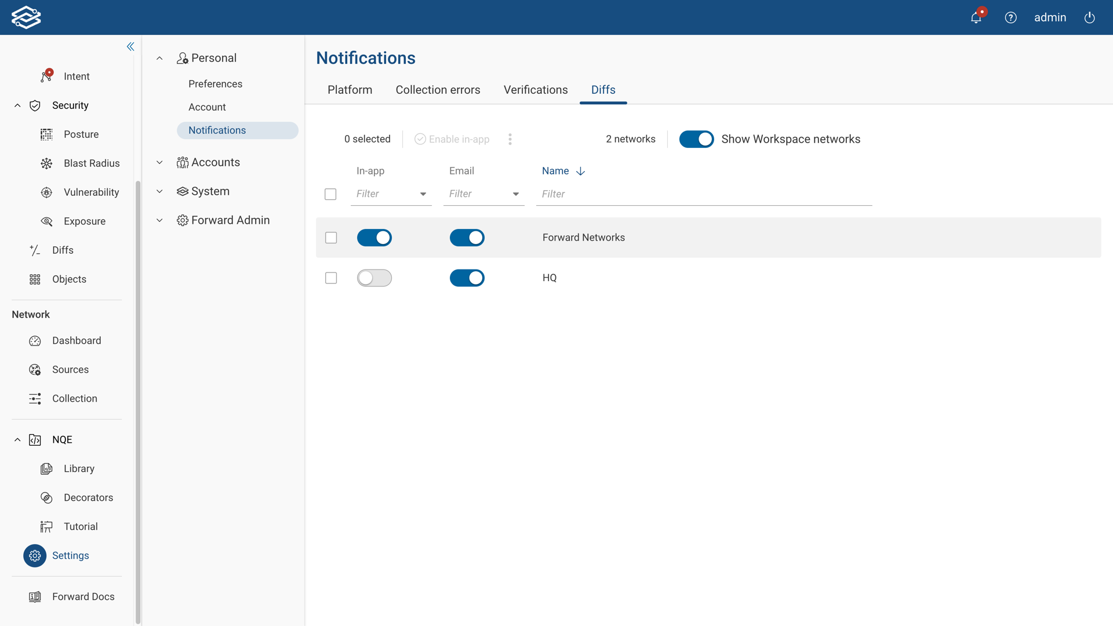The image size is (1113, 626).
Task: Click the power logout icon
Action: [x=1089, y=17]
